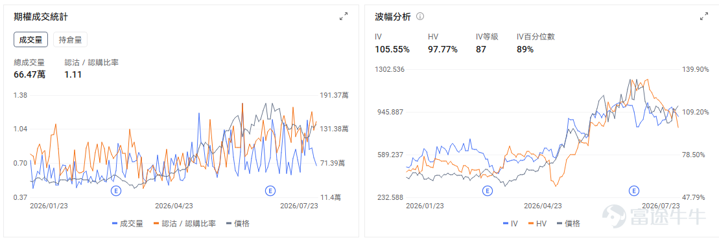Expand the 波幅分析 panel to fullscreen
Image resolution: width=719 pixels, height=240 pixels.
tap(704, 17)
